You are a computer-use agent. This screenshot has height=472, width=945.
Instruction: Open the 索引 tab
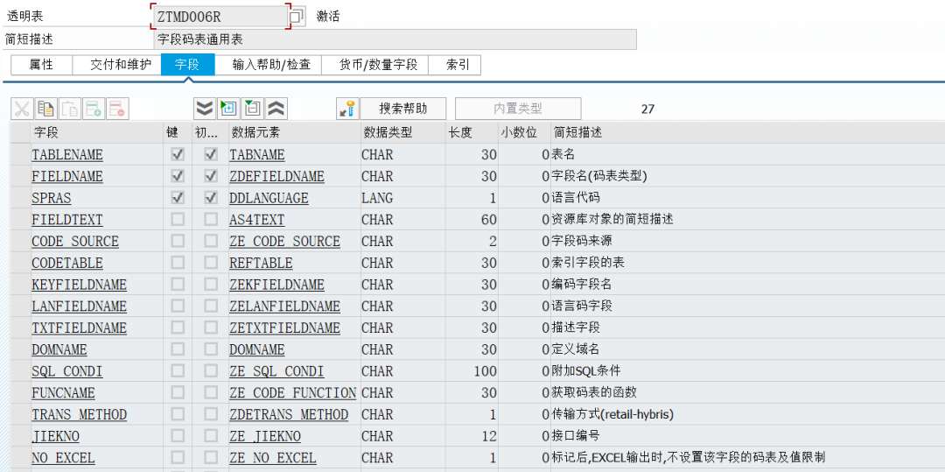tap(454, 65)
